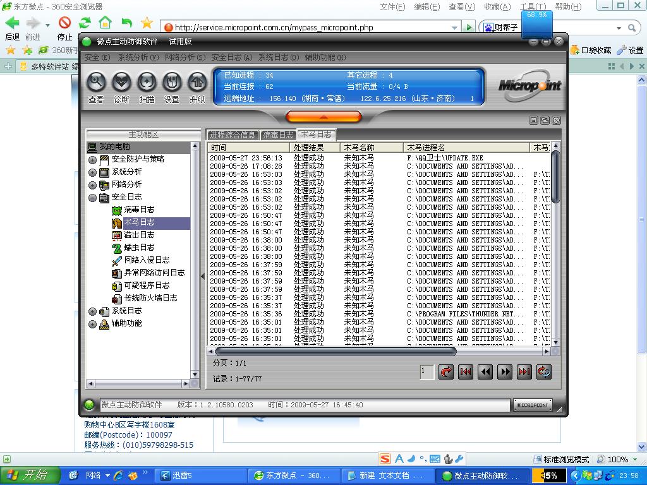Image resolution: width=647 pixels, height=485 pixels.
Task: Open 设置 (Settings) in the Micropoint toolbar
Action: (x=172, y=82)
